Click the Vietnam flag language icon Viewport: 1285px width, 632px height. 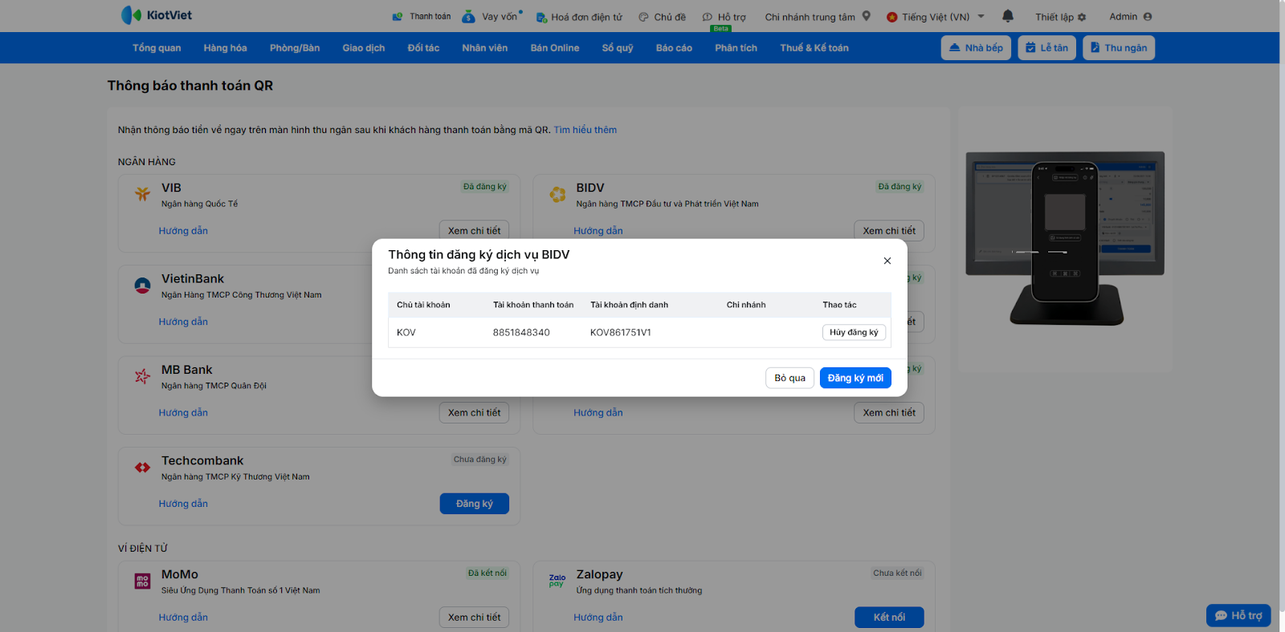point(891,17)
